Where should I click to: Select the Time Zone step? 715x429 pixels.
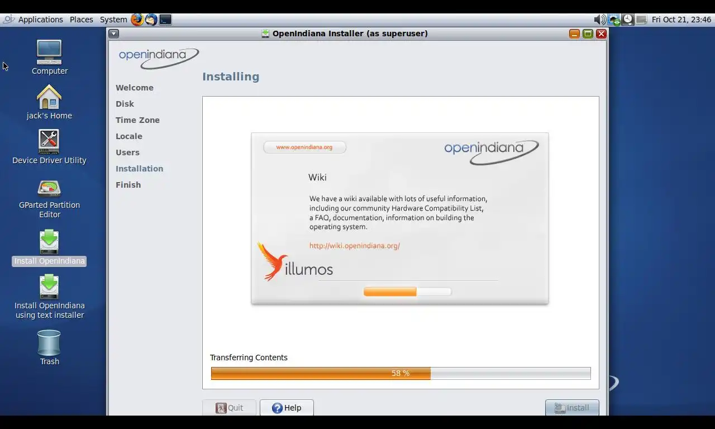137,120
